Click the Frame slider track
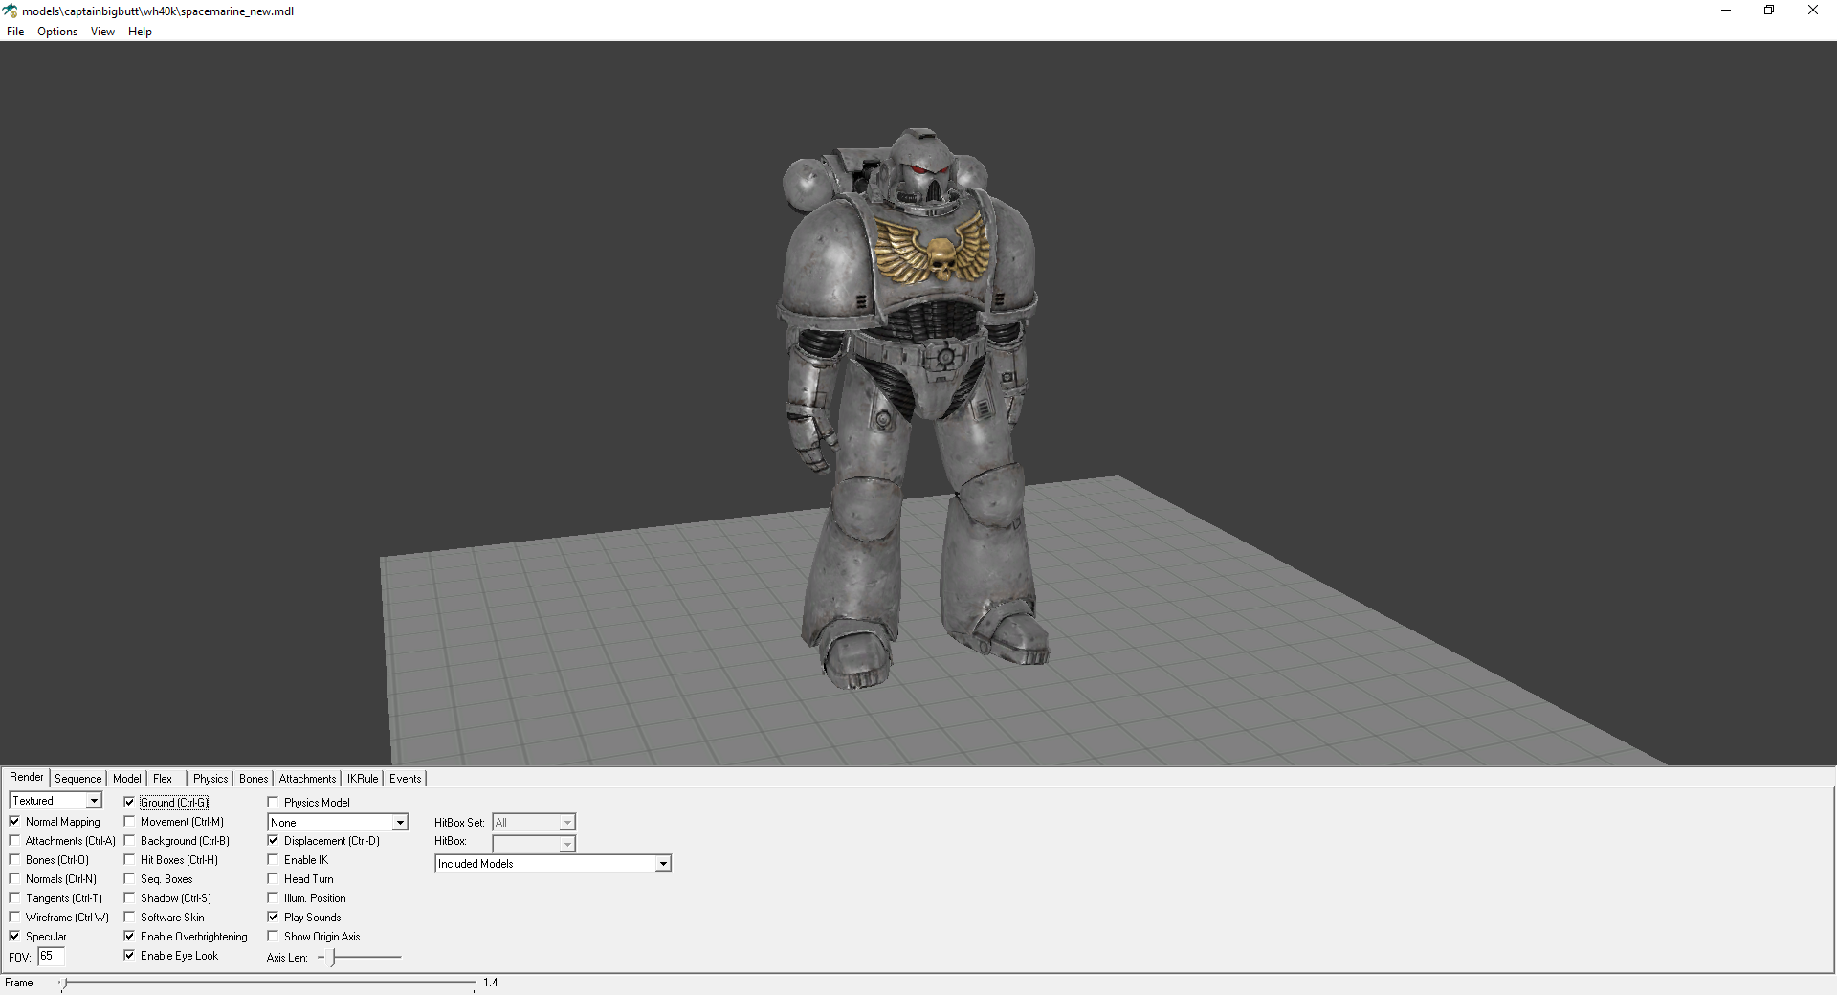This screenshot has height=995, width=1837. pos(268,983)
